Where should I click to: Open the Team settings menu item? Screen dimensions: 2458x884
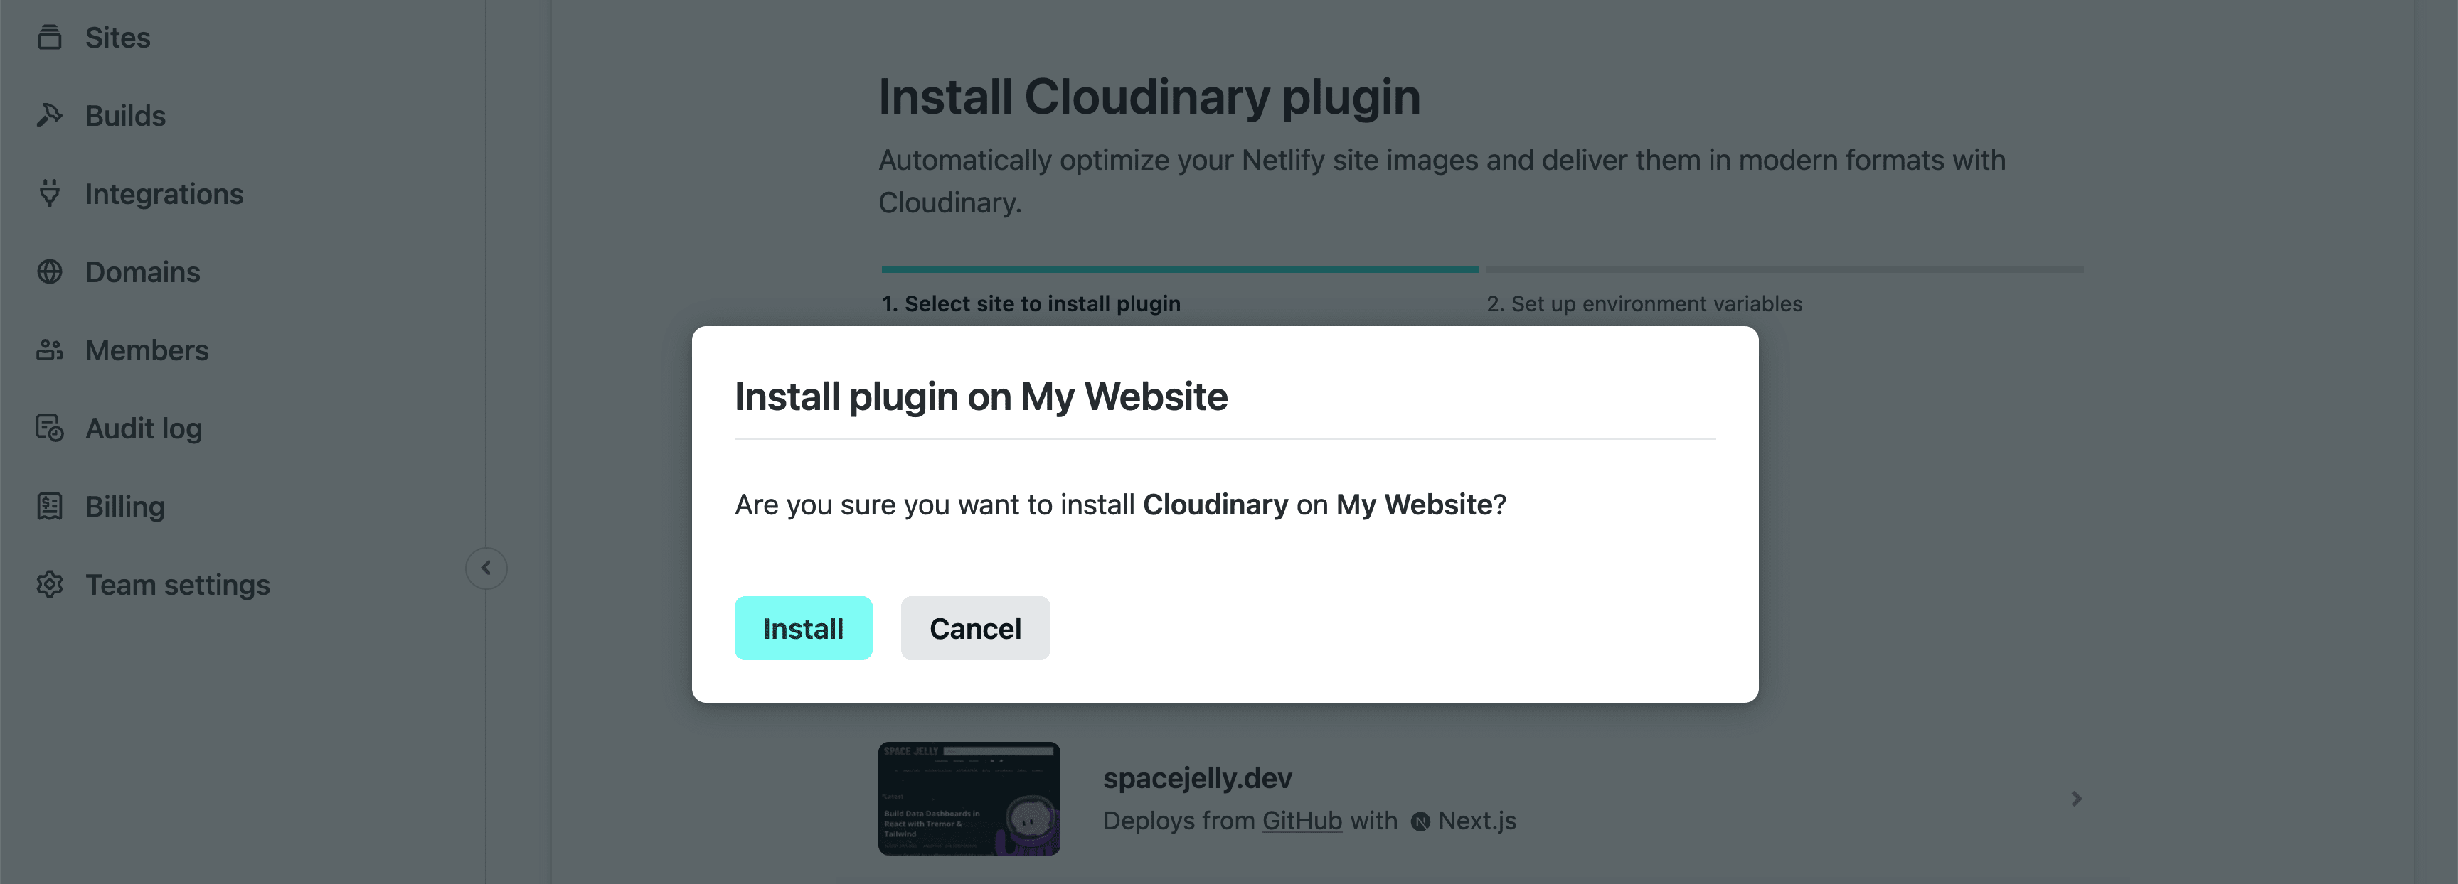tap(178, 585)
